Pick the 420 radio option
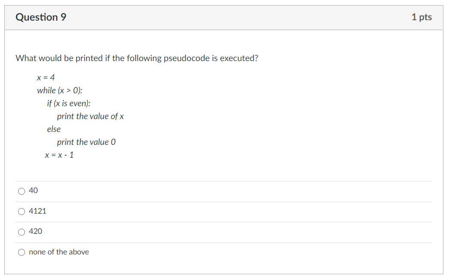The width and height of the screenshot is (449, 279). 22,232
